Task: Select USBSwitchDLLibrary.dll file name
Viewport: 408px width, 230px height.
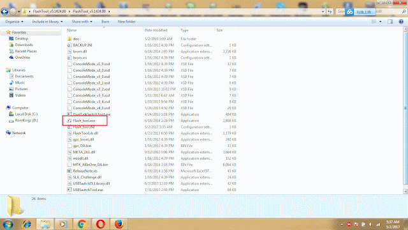Action: pyautogui.click(x=91, y=183)
